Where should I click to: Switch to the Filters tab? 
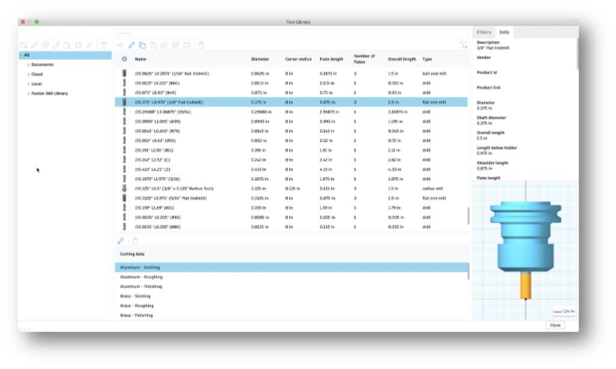pos(484,32)
